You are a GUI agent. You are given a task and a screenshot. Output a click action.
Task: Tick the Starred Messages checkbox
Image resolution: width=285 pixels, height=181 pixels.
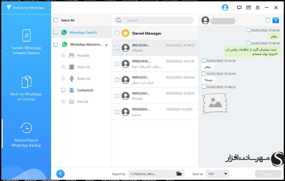pyautogui.click(x=117, y=33)
